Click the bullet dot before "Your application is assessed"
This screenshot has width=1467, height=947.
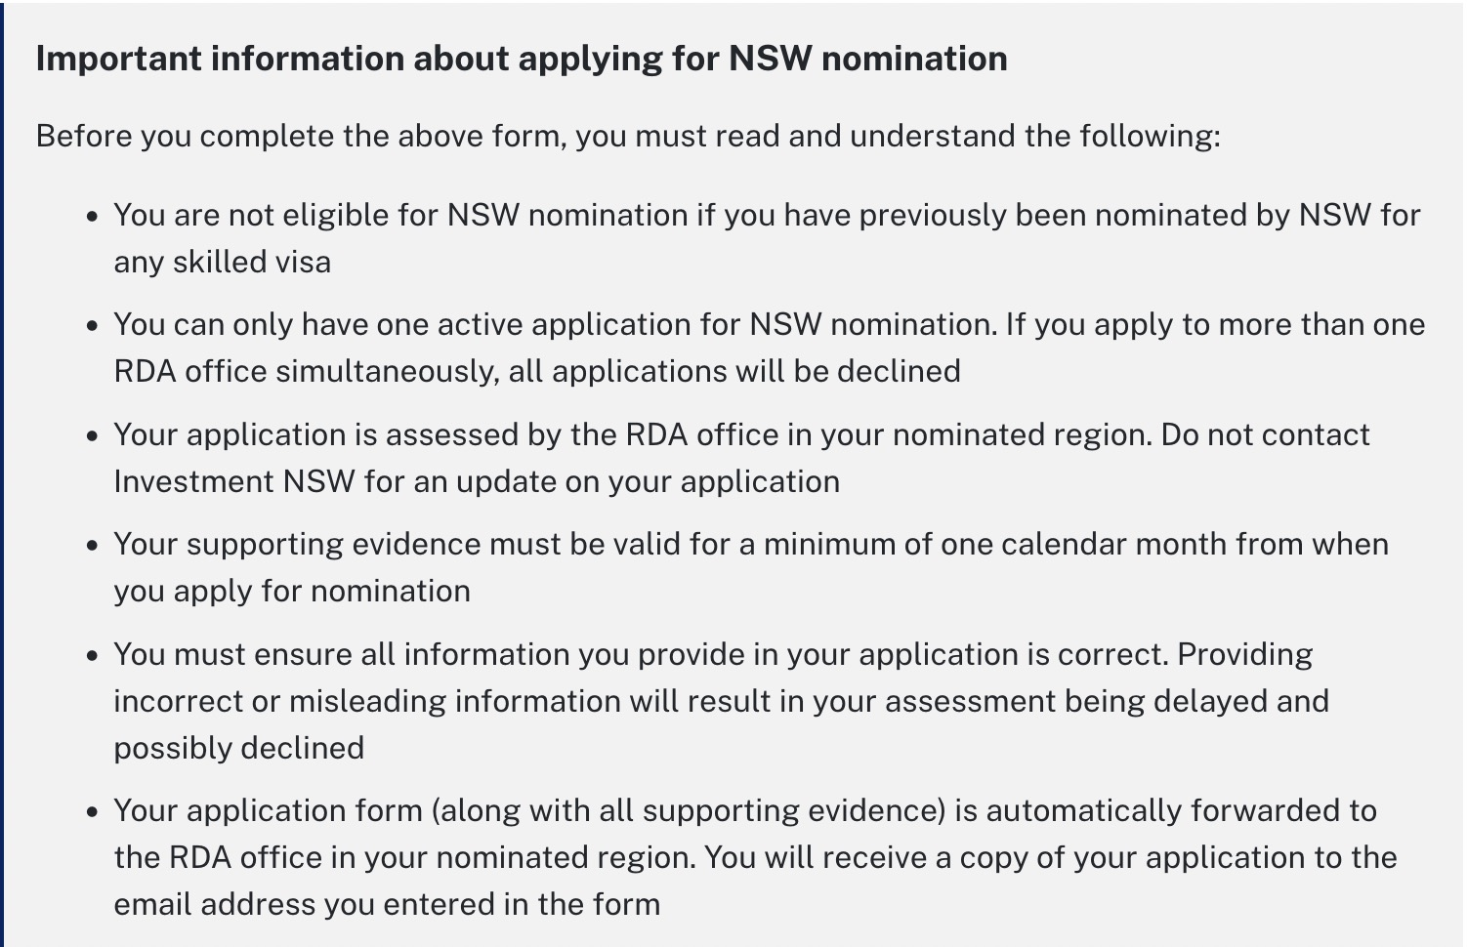pos(93,435)
